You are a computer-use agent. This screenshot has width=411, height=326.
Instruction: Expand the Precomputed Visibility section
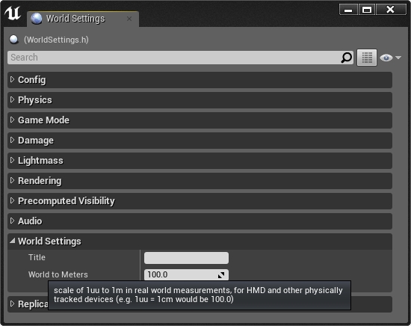tap(200, 201)
